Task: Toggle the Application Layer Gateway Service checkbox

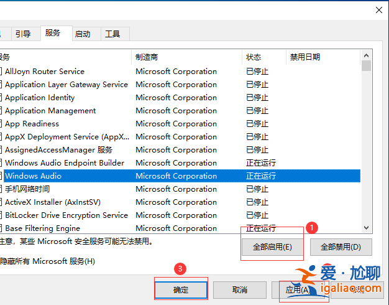Action: (x=1, y=85)
